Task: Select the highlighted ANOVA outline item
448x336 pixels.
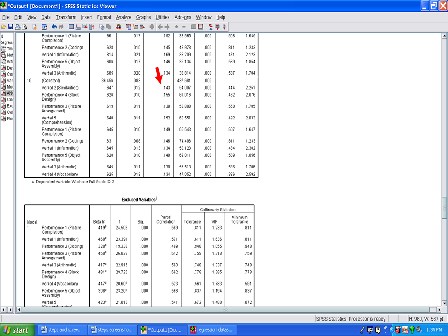Action: click(9, 93)
